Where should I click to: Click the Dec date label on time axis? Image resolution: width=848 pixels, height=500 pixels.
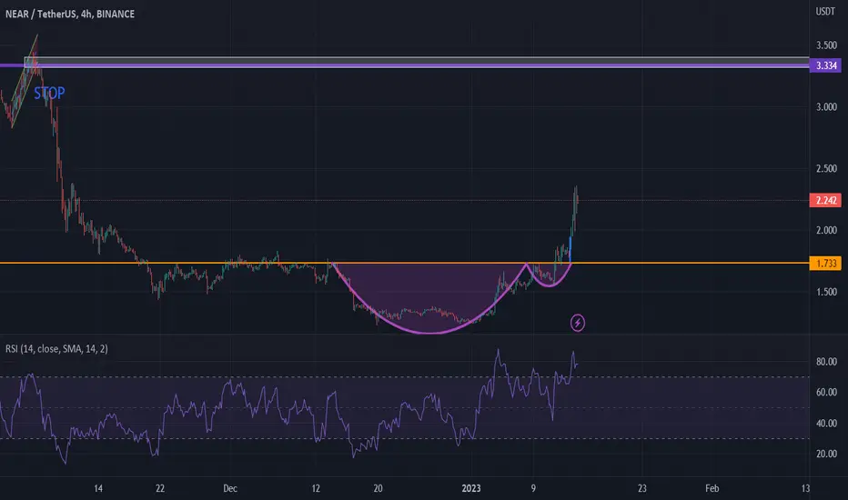[x=230, y=489]
